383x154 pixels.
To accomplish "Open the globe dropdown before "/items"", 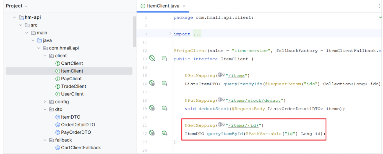I will [x=221, y=75].
